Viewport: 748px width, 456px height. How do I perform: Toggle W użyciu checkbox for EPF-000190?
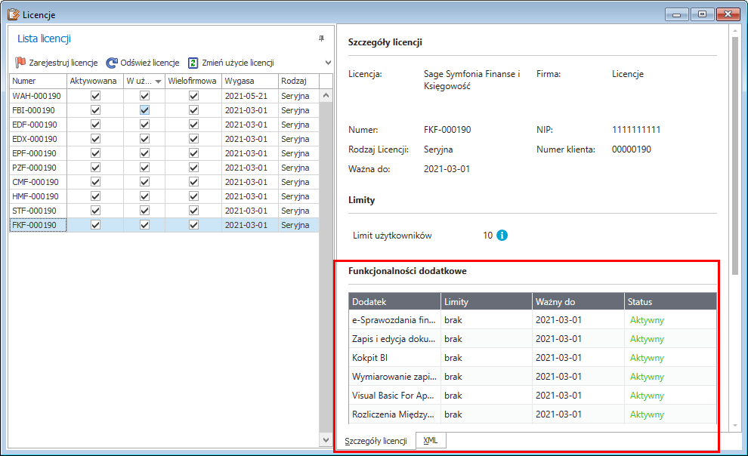144,153
